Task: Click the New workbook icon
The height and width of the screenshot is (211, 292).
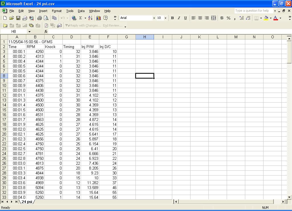Action: [5, 18]
